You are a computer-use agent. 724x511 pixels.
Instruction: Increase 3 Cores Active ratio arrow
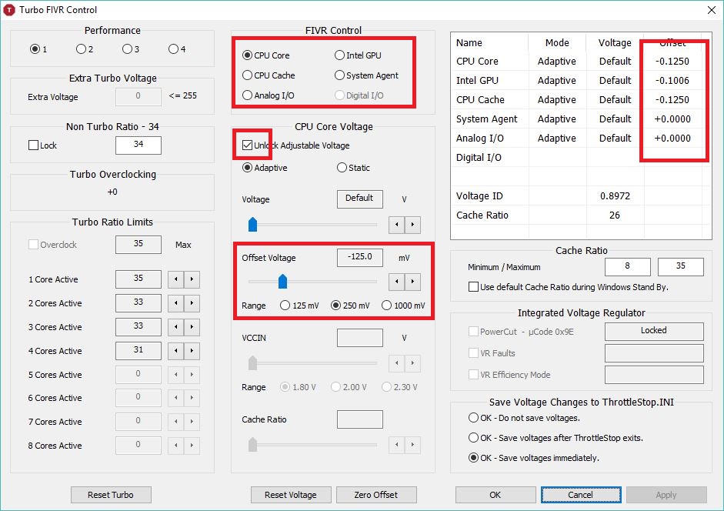pos(192,327)
